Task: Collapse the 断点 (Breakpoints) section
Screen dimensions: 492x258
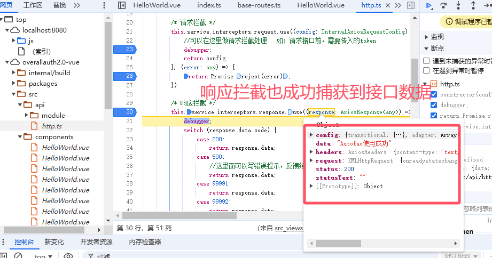Action: (427, 48)
